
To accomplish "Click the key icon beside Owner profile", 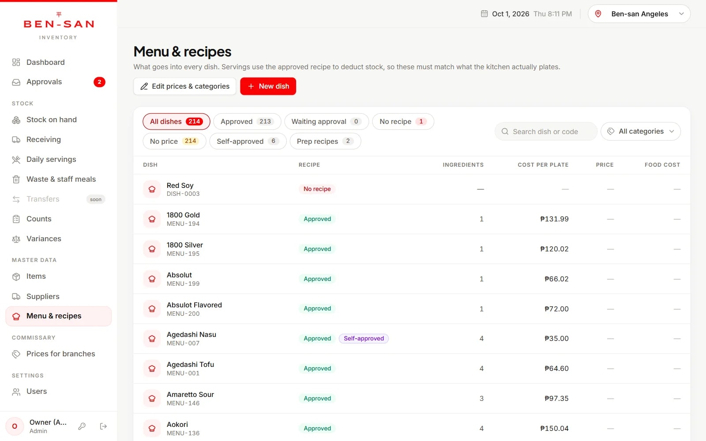I will pos(82,426).
